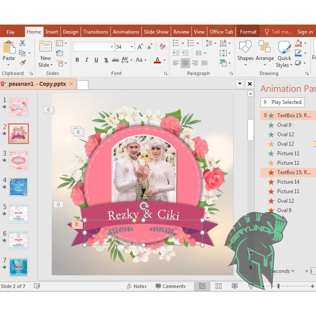Open the File menu
The height and width of the screenshot is (316, 316).
point(10,32)
